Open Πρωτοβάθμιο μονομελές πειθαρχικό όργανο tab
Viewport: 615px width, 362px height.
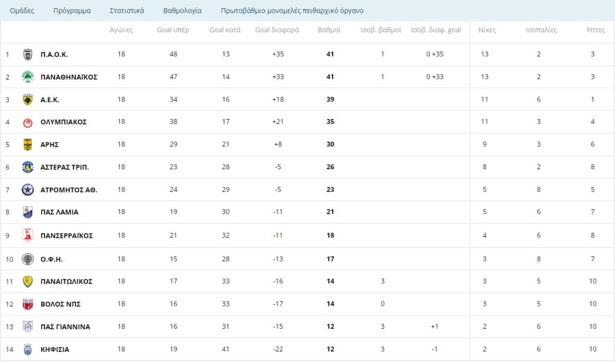tap(292, 10)
